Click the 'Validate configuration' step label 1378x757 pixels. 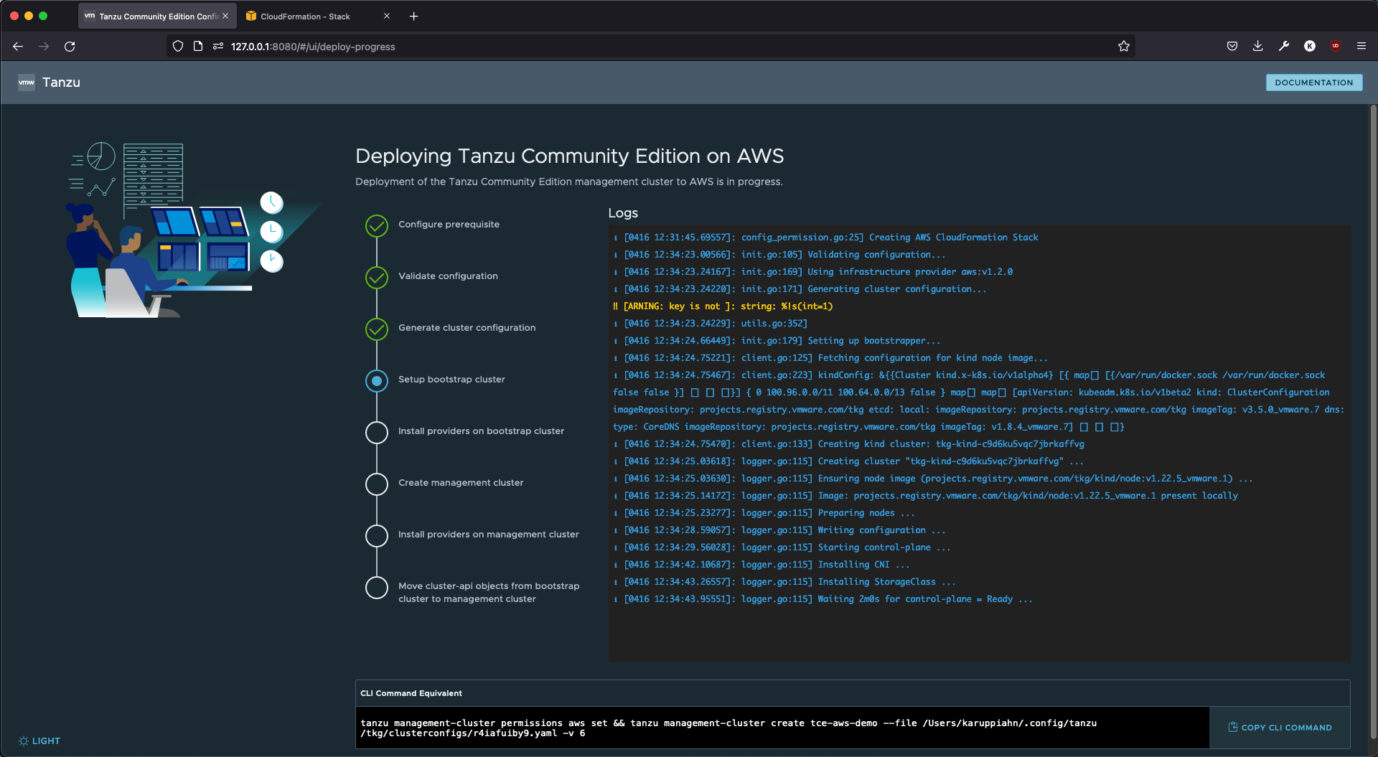tap(448, 276)
